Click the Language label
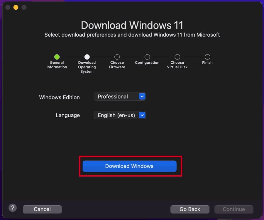The height and width of the screenshot is (220, 264). coord(68,115)
